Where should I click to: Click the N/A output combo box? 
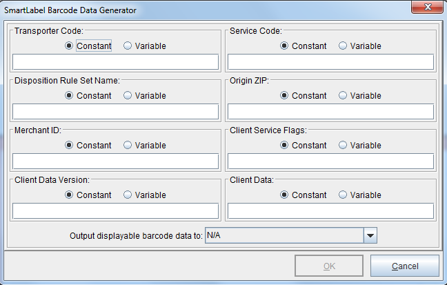click(x=284, y=236)
